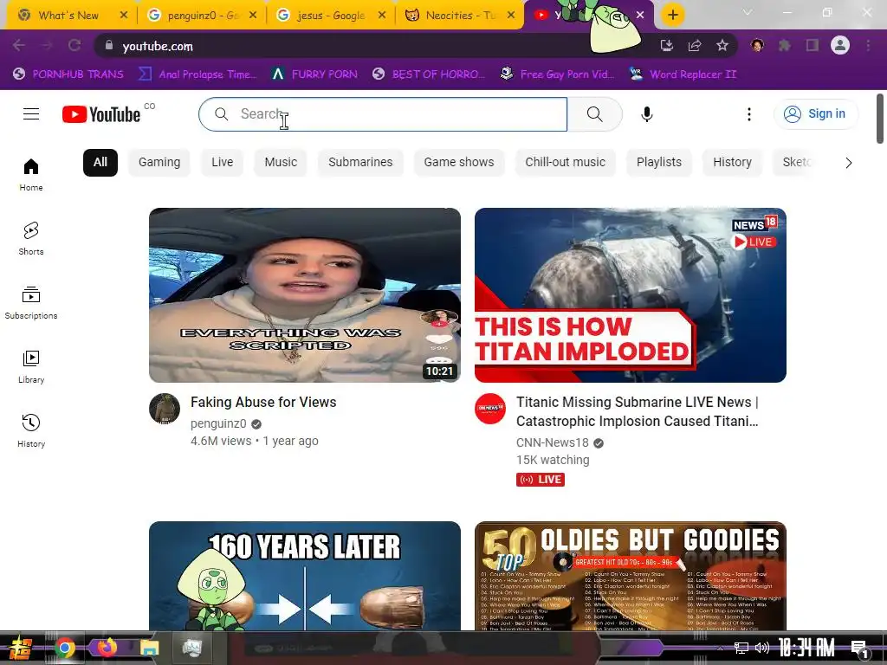Launch Firefox from the taskbar
Screen dimensions: 887x665
[x=107, y=648]
